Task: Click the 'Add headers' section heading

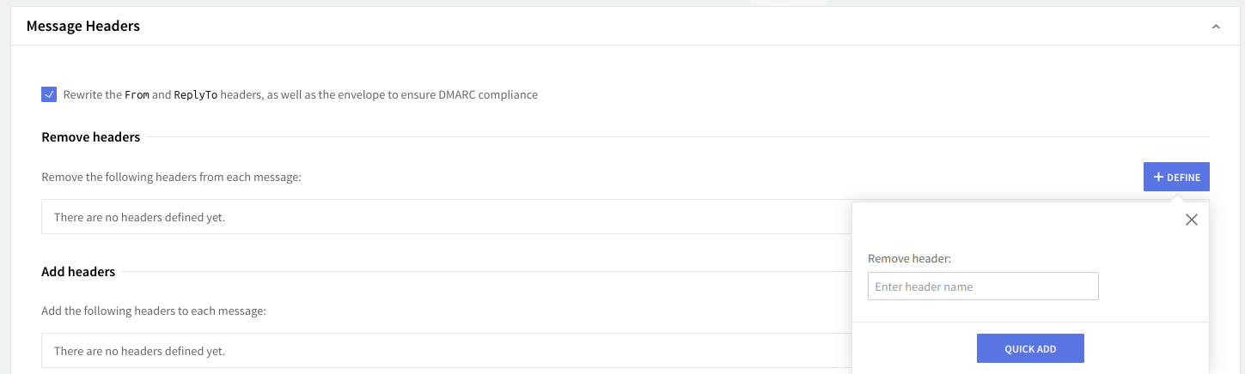Action: 78,272
